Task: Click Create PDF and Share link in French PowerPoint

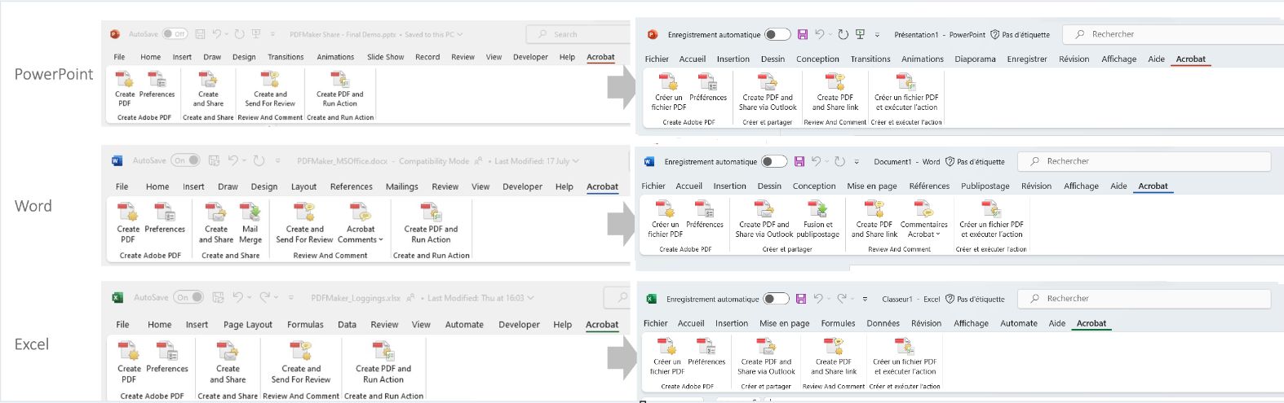Action: (835, 92)
